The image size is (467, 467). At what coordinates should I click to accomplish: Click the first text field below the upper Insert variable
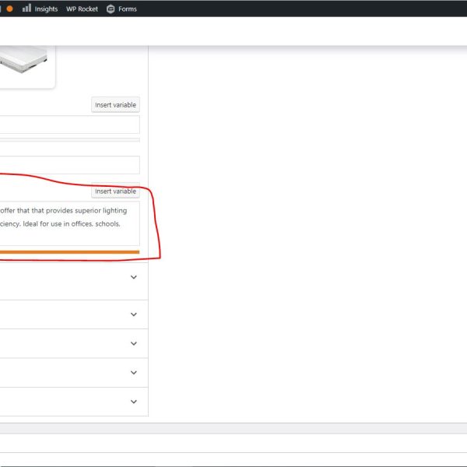pos(70,125)
